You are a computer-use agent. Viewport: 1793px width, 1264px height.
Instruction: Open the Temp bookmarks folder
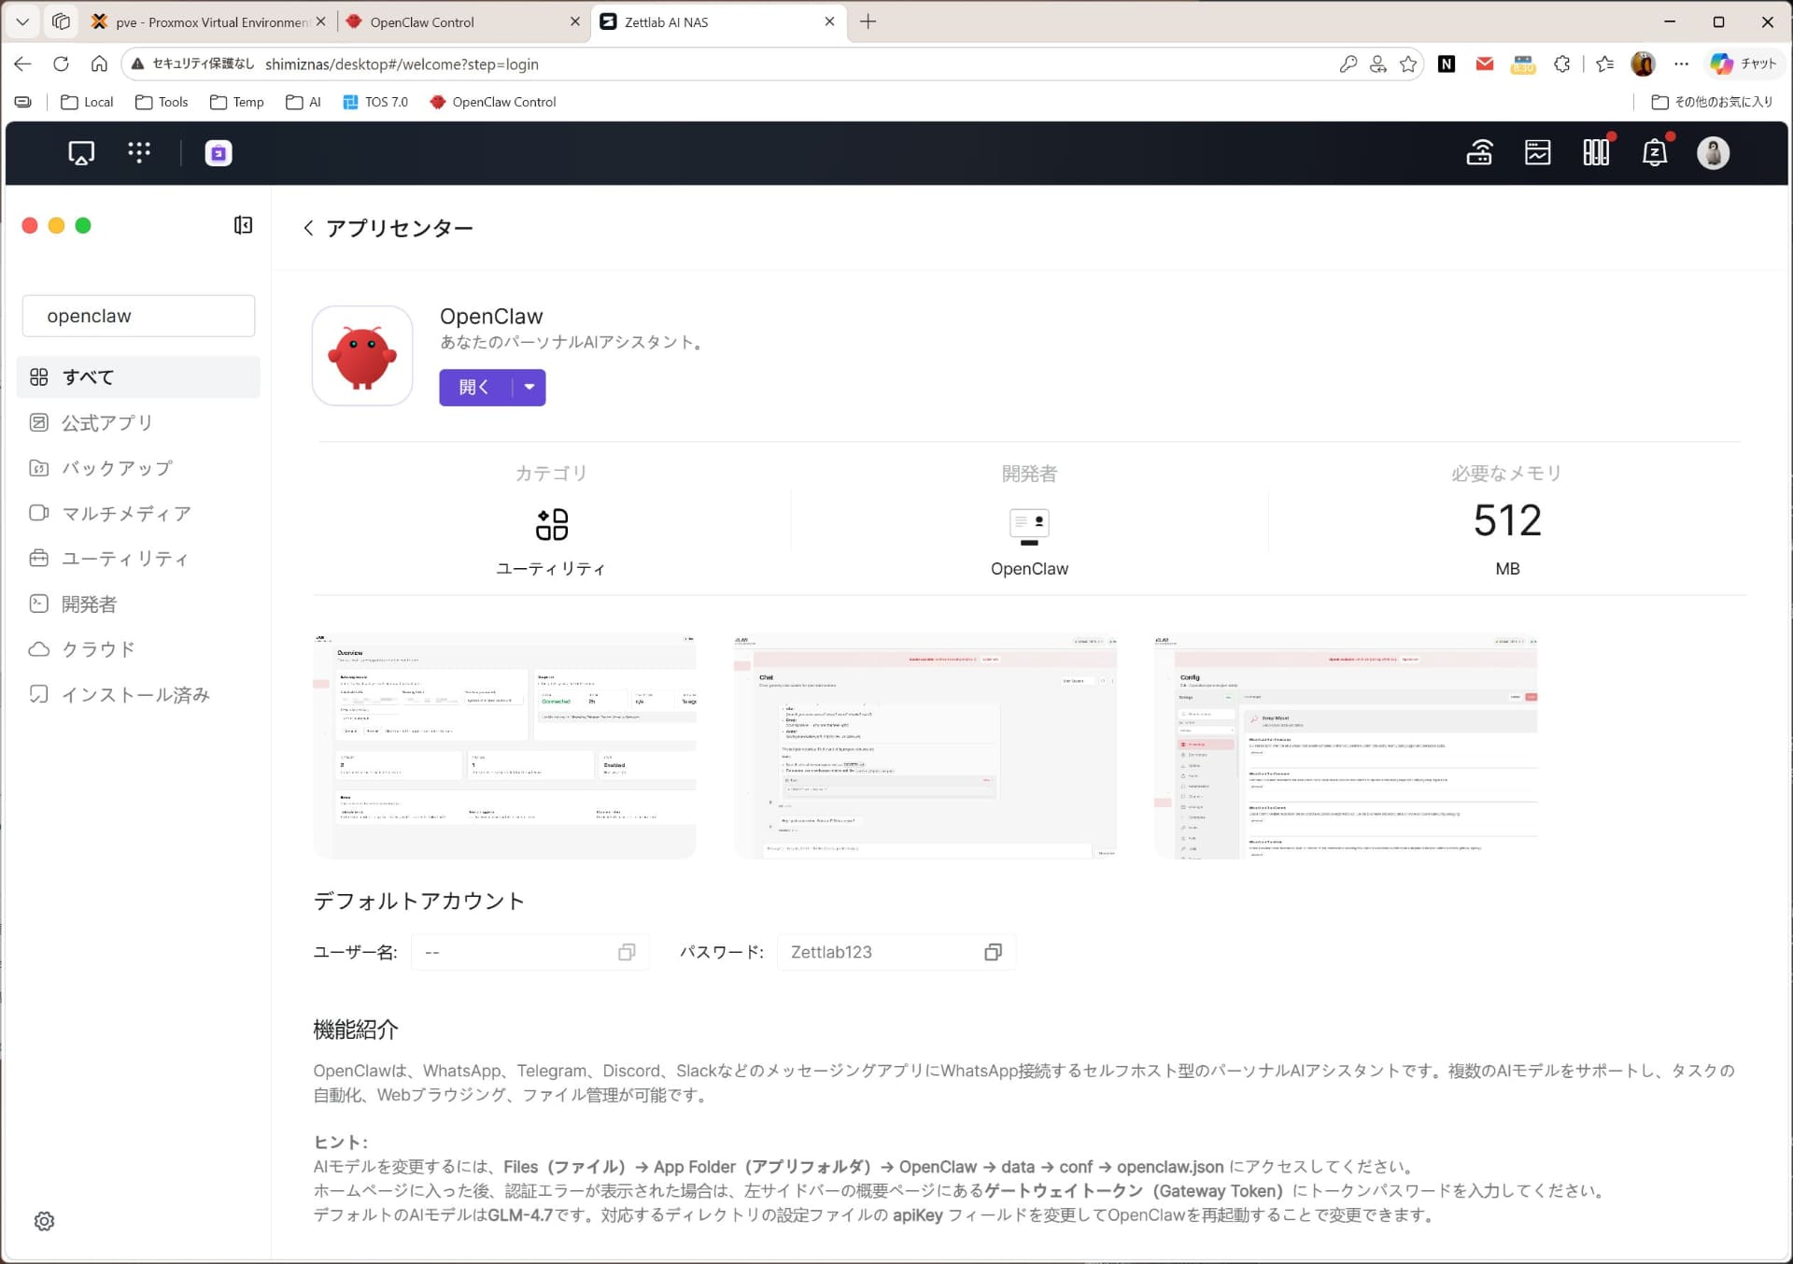pos(237,102)
